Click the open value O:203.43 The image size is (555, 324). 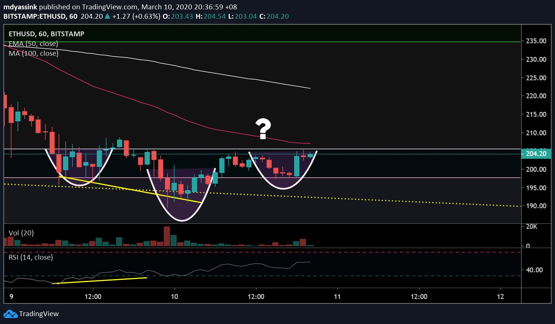tap(178, 16)
